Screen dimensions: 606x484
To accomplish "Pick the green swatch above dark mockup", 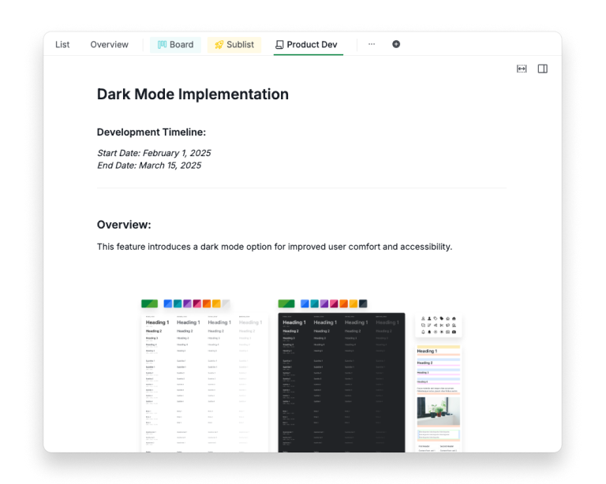I will coord(286,303).
